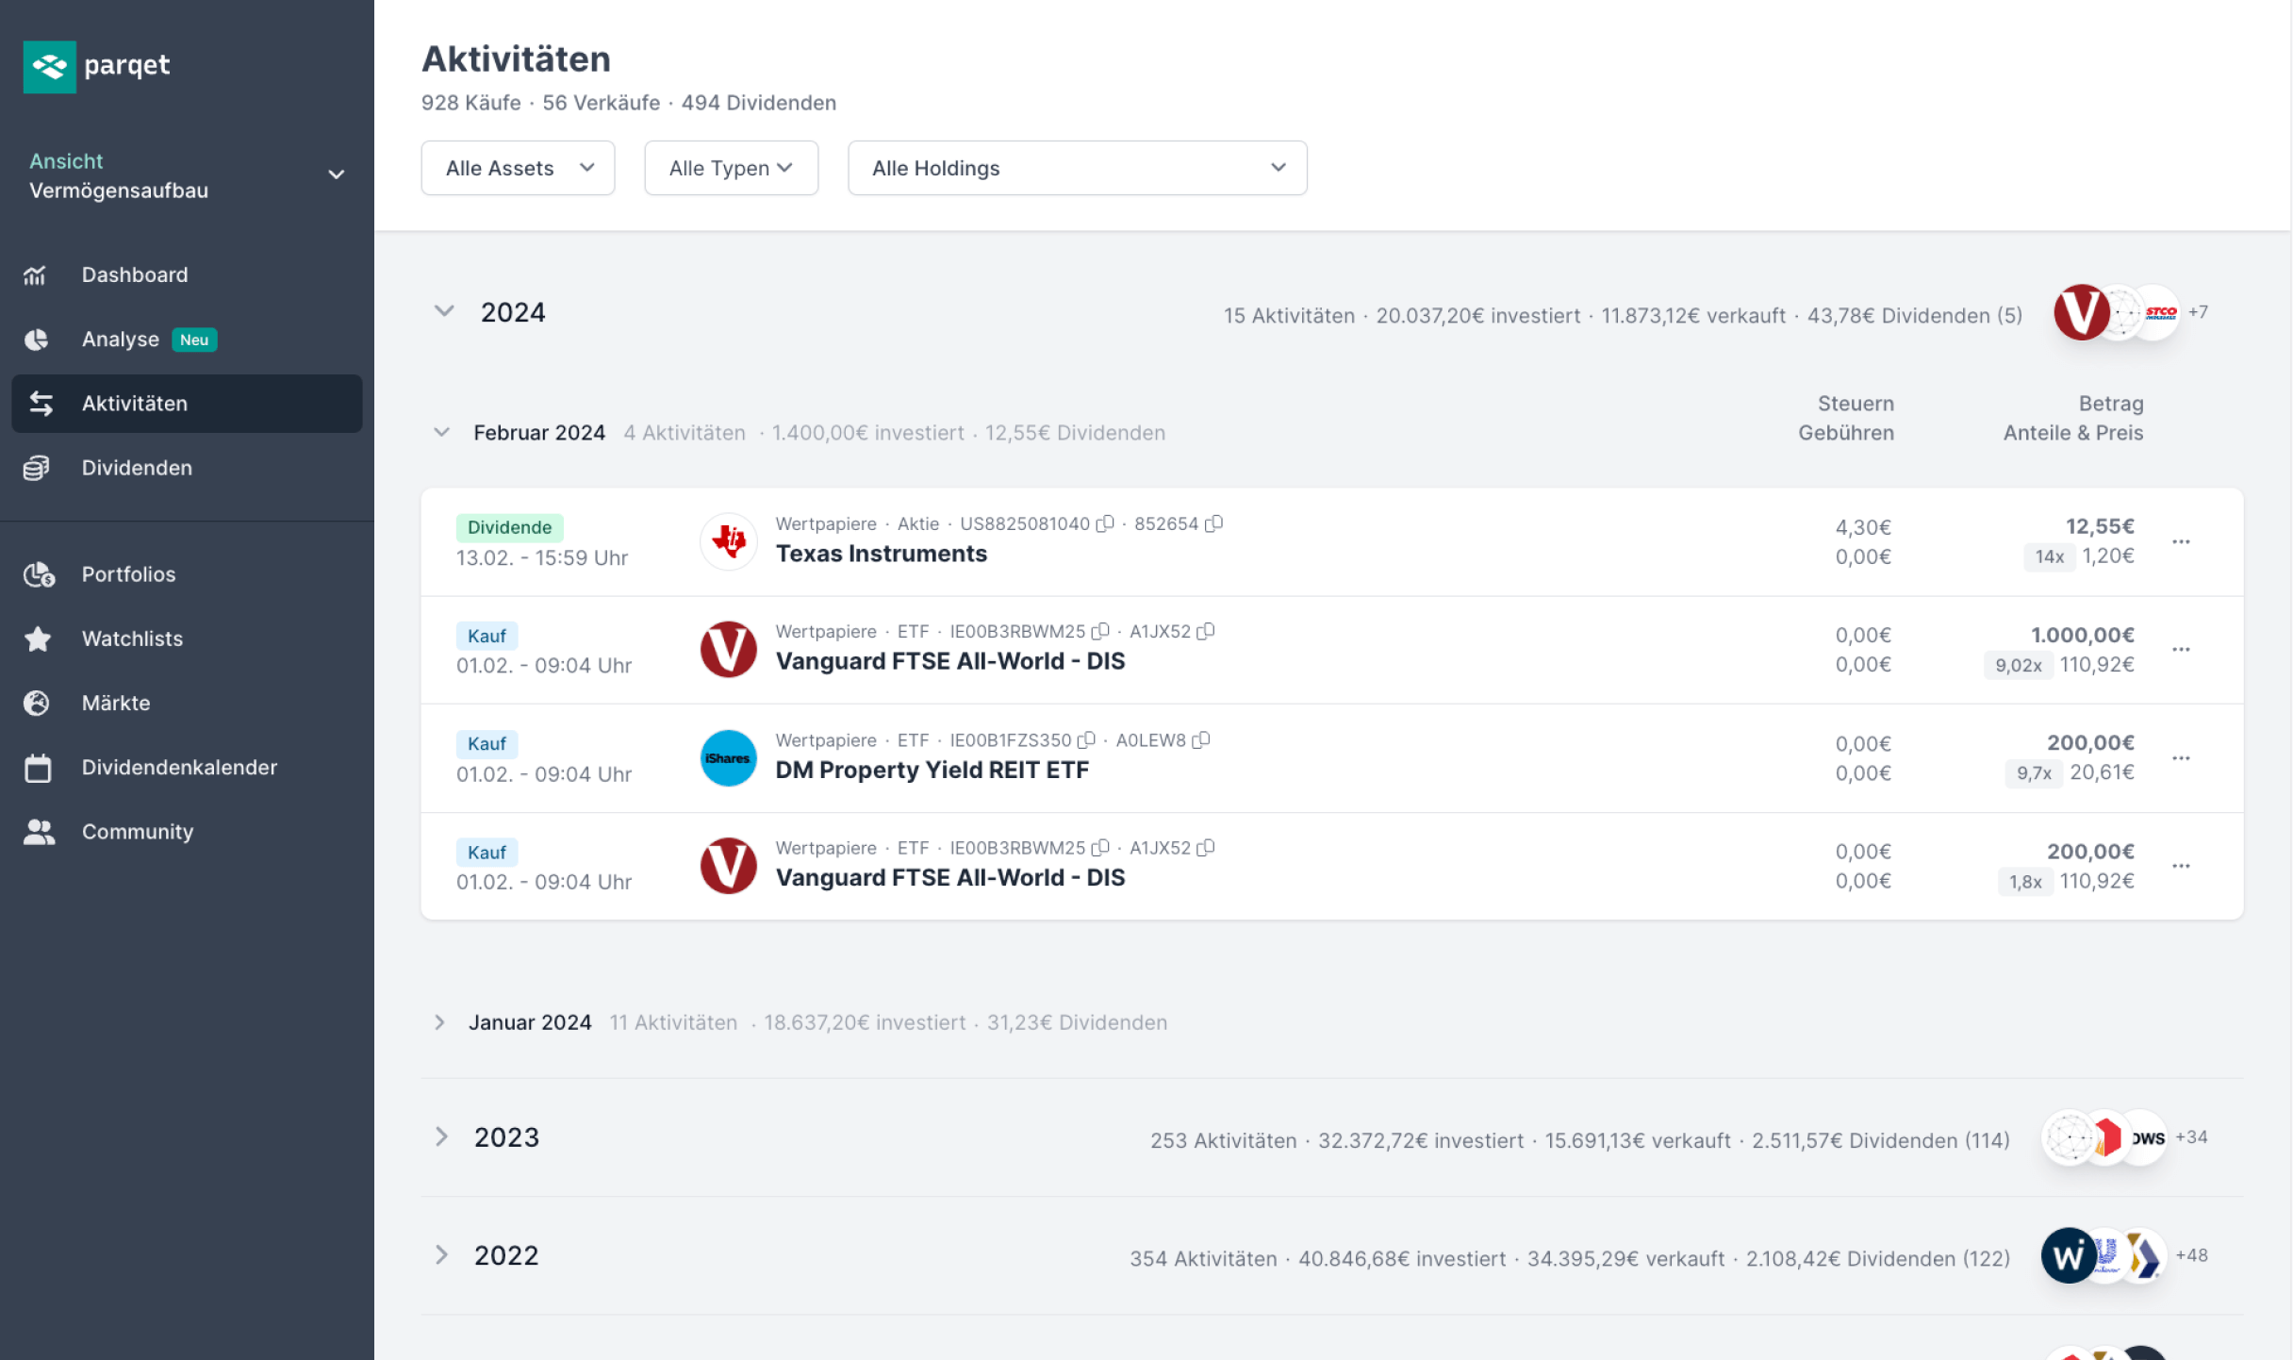
Task: Open Dividendenkalender from sidebar calendar icon
Action: tap(38, 768)
